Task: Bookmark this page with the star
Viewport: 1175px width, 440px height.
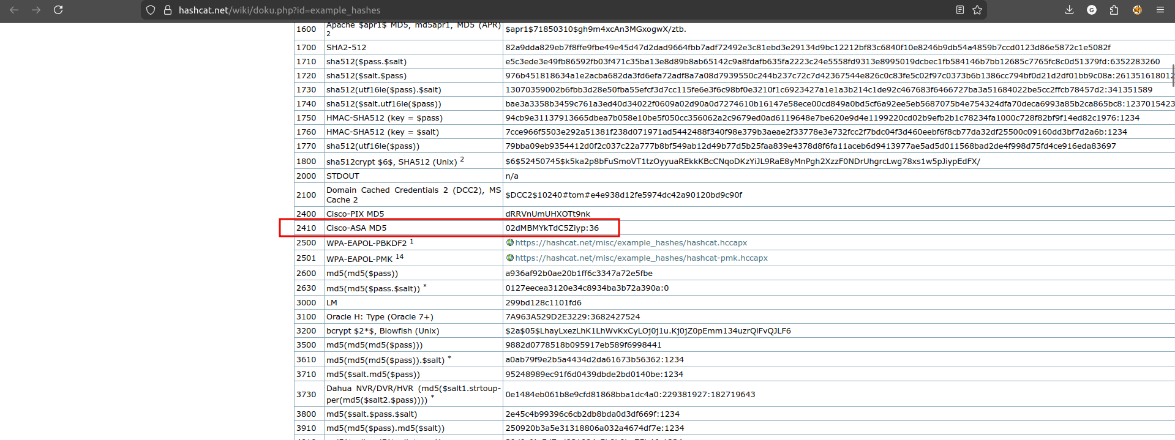Action: (x=977, y=10)
